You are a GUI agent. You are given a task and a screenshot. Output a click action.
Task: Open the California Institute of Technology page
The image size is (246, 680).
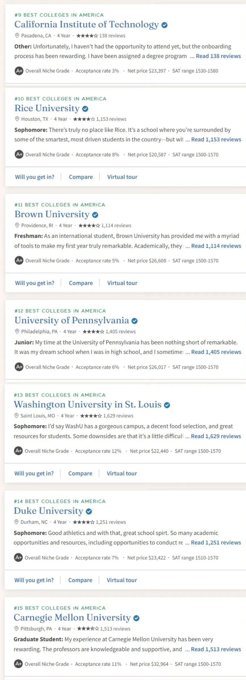coord(87,24)
